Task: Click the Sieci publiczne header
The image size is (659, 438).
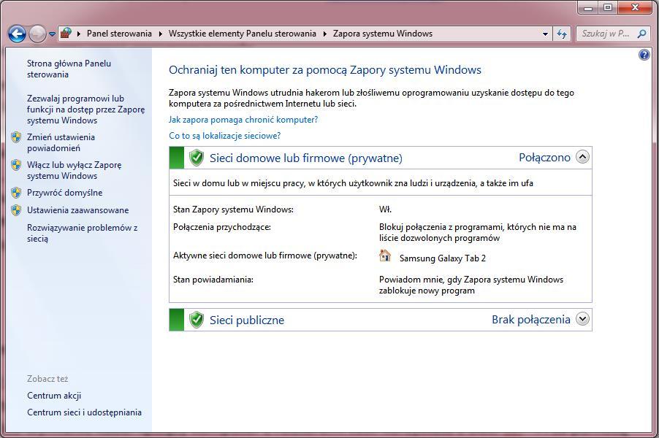Action: tap(247, 320)
